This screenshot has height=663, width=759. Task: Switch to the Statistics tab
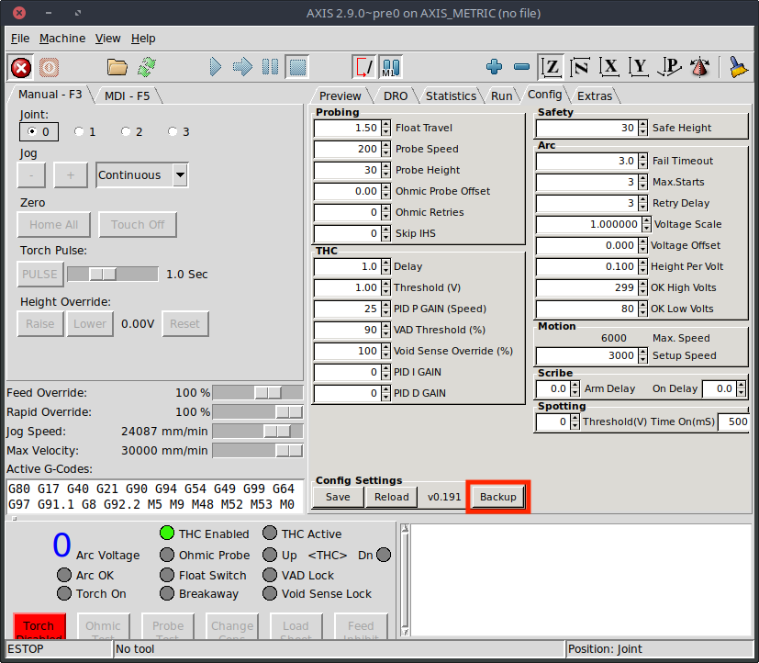tap(451, 96)
